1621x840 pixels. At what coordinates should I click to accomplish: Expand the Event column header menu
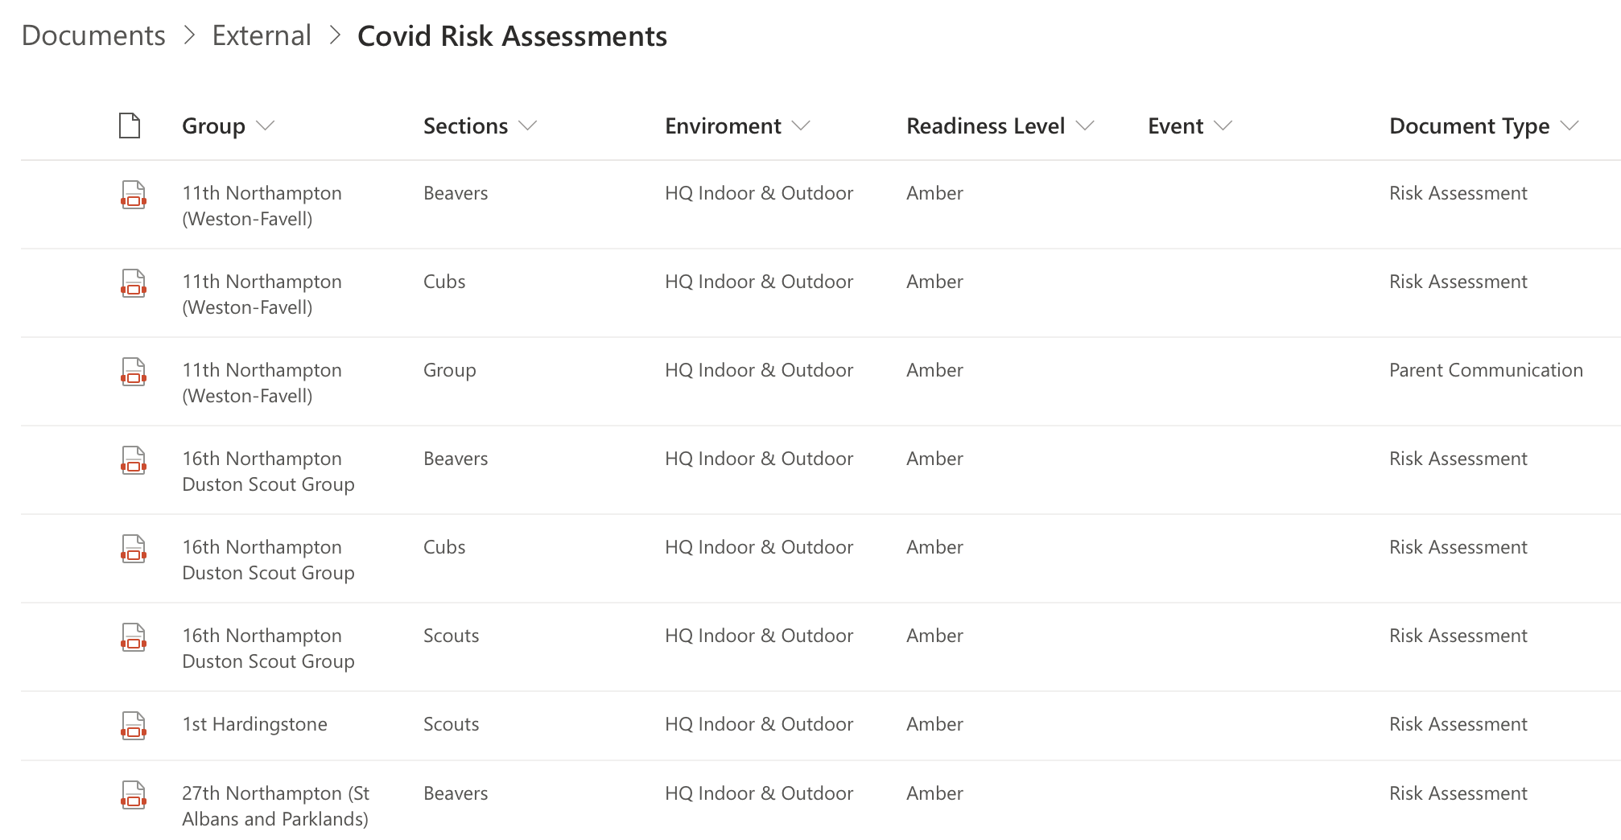(x=1223, y=126)
